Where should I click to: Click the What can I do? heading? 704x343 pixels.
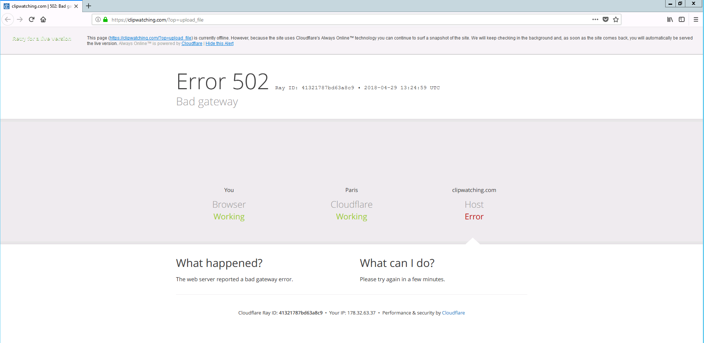[397, 263]
